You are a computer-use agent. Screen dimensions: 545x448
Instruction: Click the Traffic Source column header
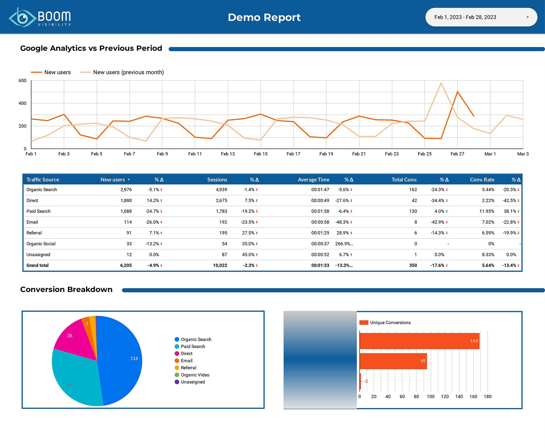(x=43, y=180)
